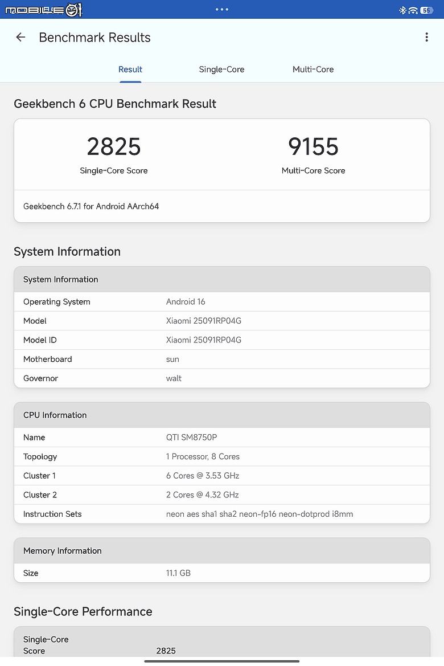
Task: Tap the Governor label
Action: pos(40,378)
